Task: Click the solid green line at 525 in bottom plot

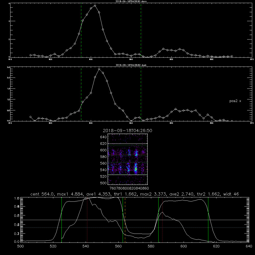Action: pos(61,220)
